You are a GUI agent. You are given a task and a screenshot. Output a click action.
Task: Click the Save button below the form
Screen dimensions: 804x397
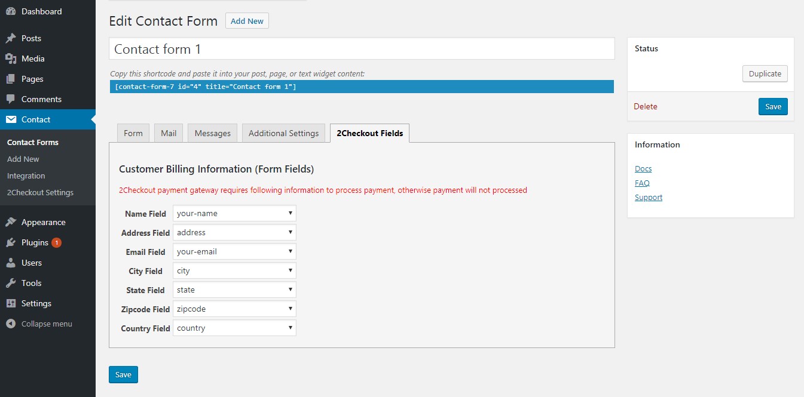[x=123, y=374]
